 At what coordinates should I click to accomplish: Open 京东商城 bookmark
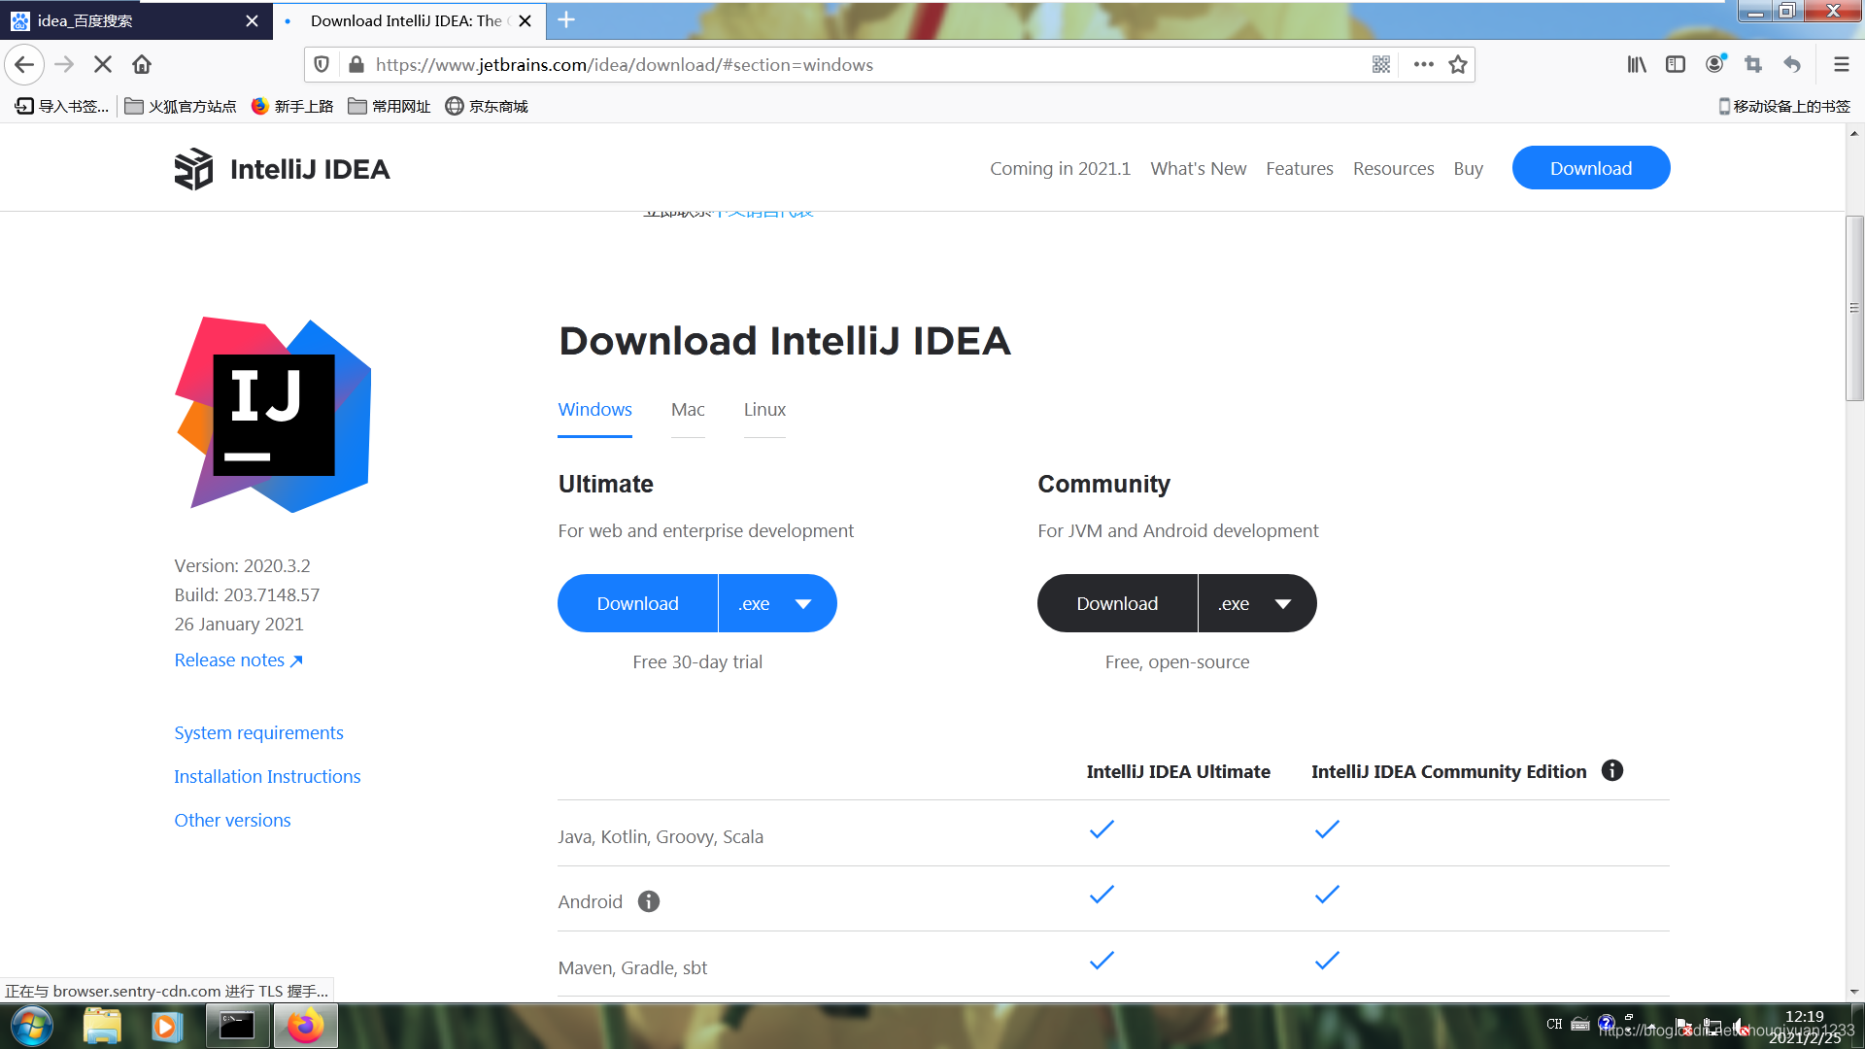pos(487,106)
